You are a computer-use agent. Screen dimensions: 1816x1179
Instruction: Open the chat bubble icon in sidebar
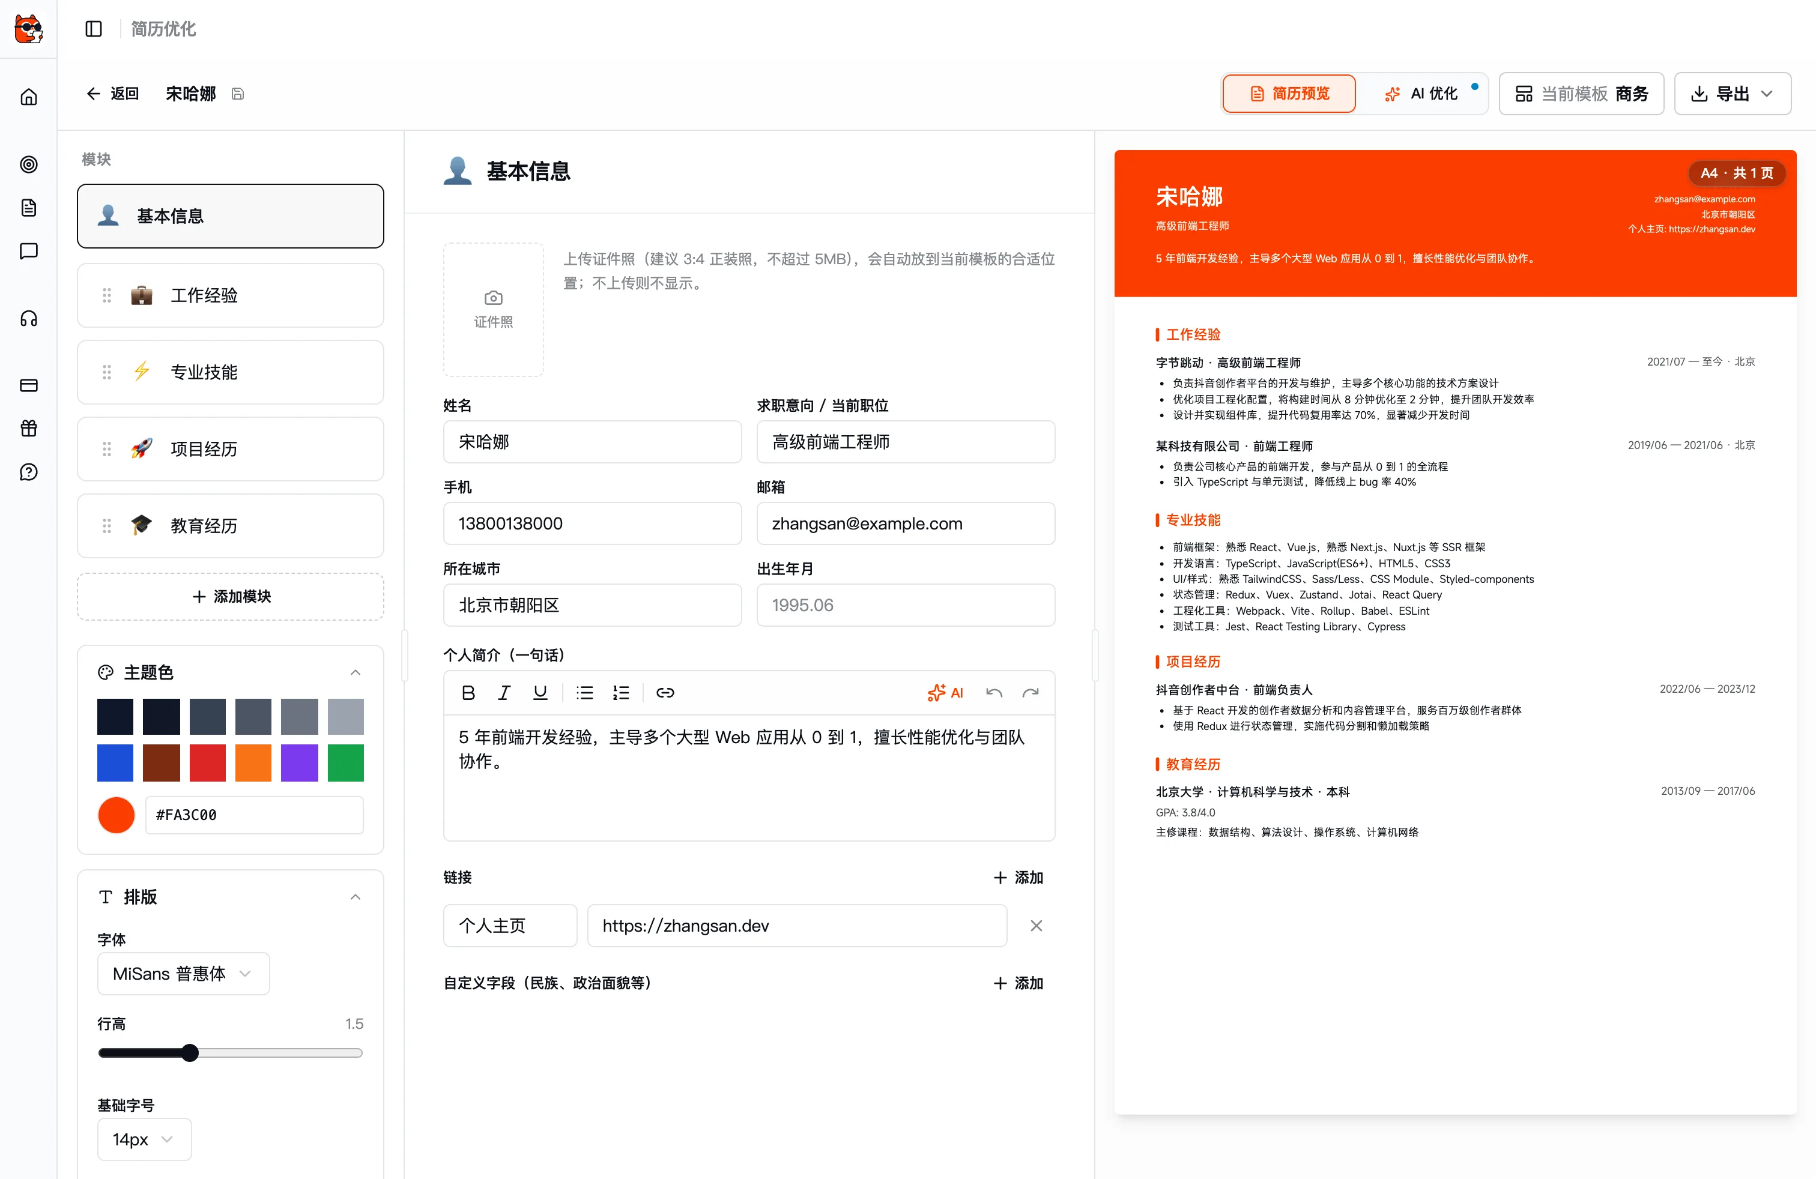tap(29, 251)
